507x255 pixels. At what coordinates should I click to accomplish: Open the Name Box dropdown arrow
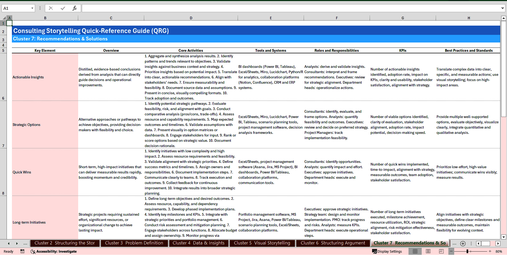(32, 8)
